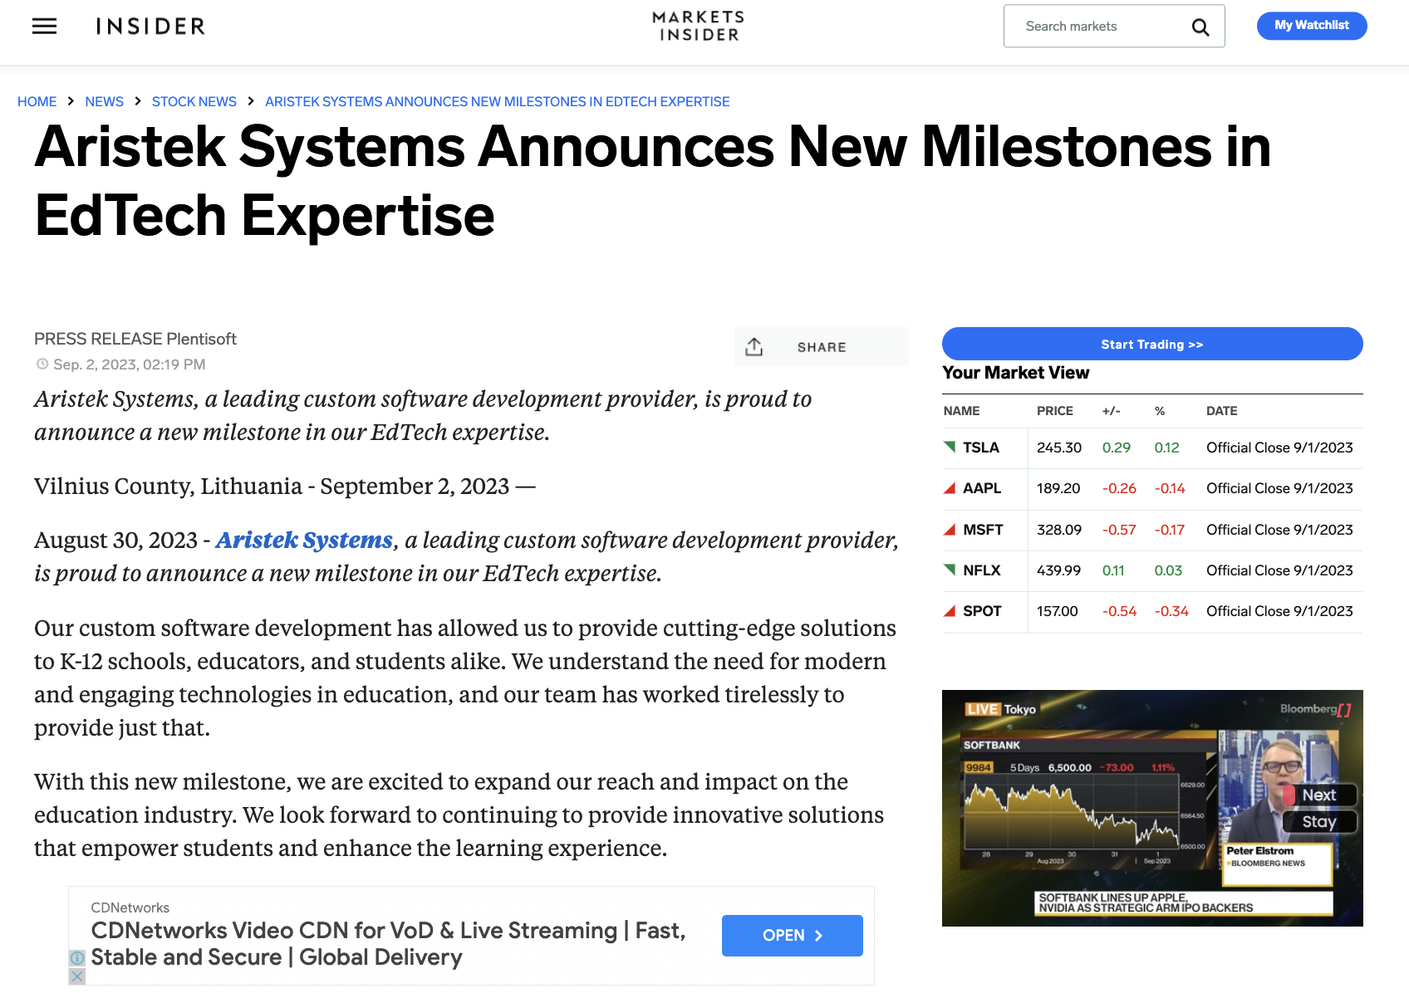
Task: Click the article timestamp Sep. 2, 2023
Action: click(129, 364)
